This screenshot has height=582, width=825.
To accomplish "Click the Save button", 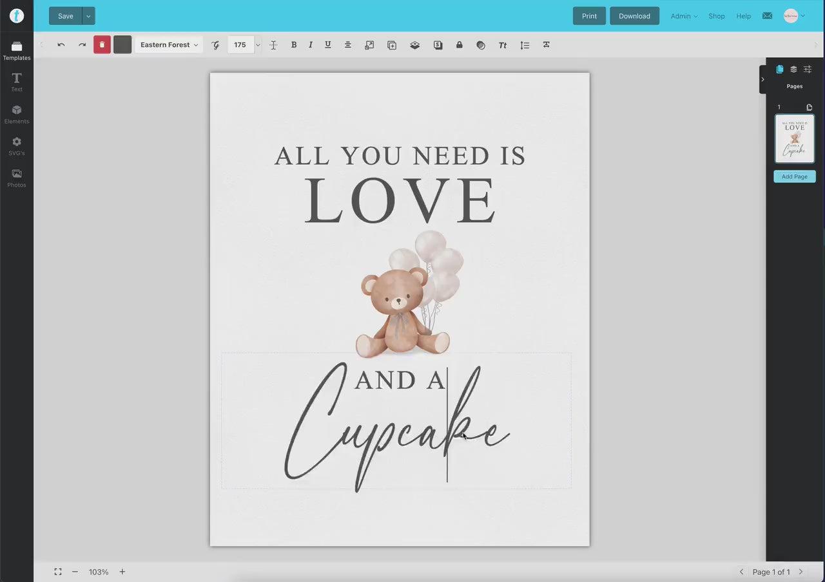I will (x=66, y=16).
